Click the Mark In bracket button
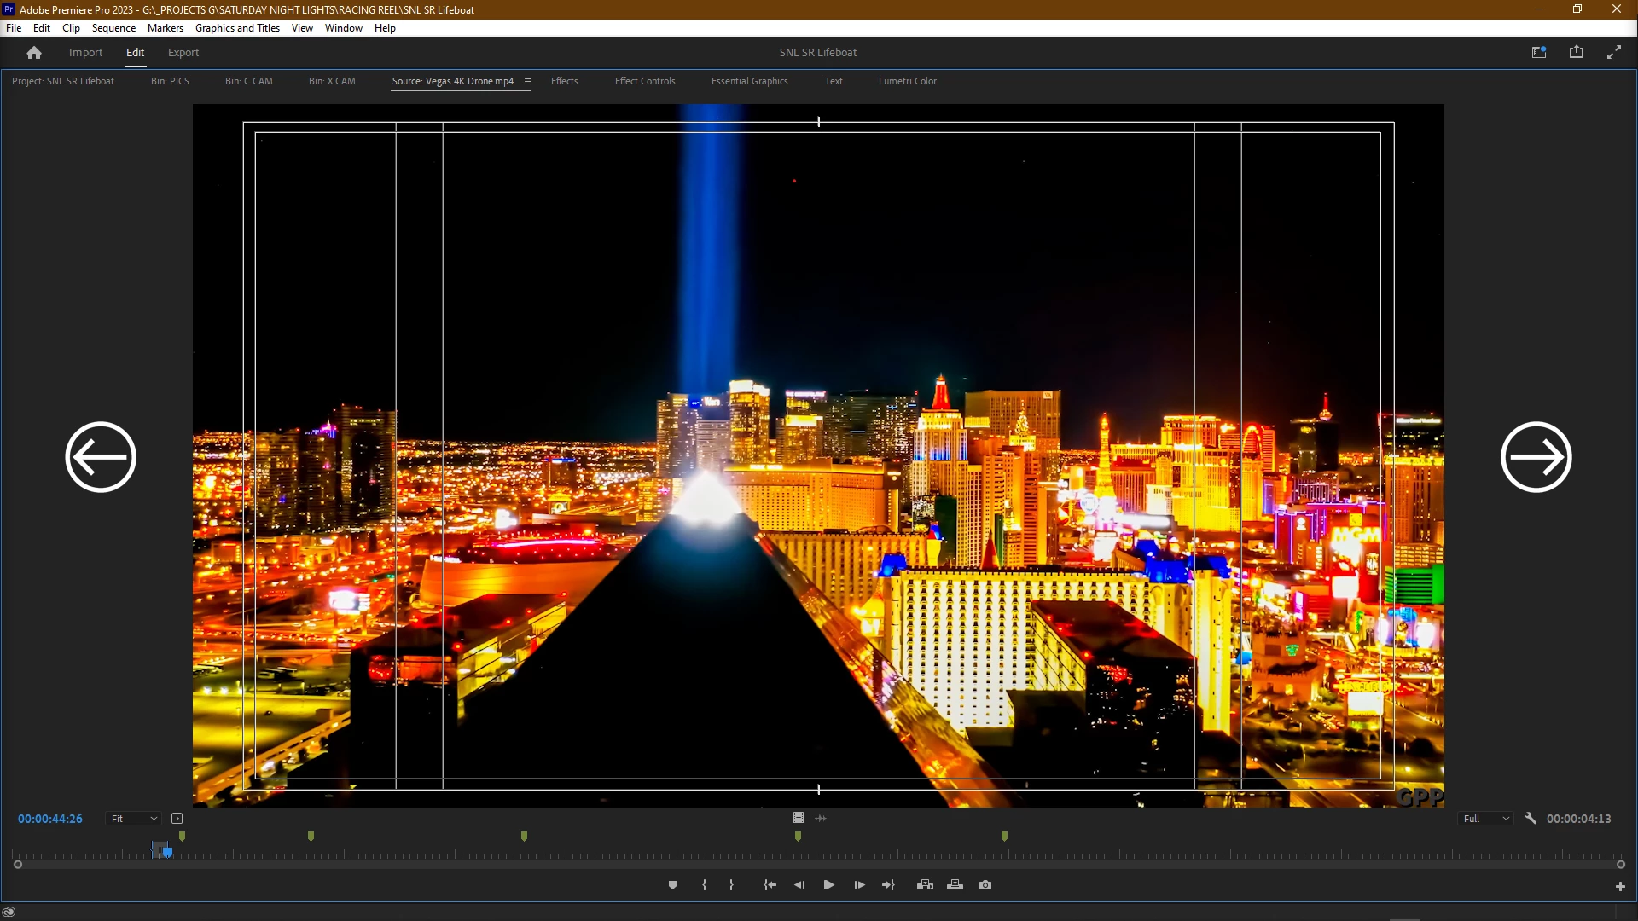The height and width of the screenshot is (921, 1638). (x=704, y=885)
